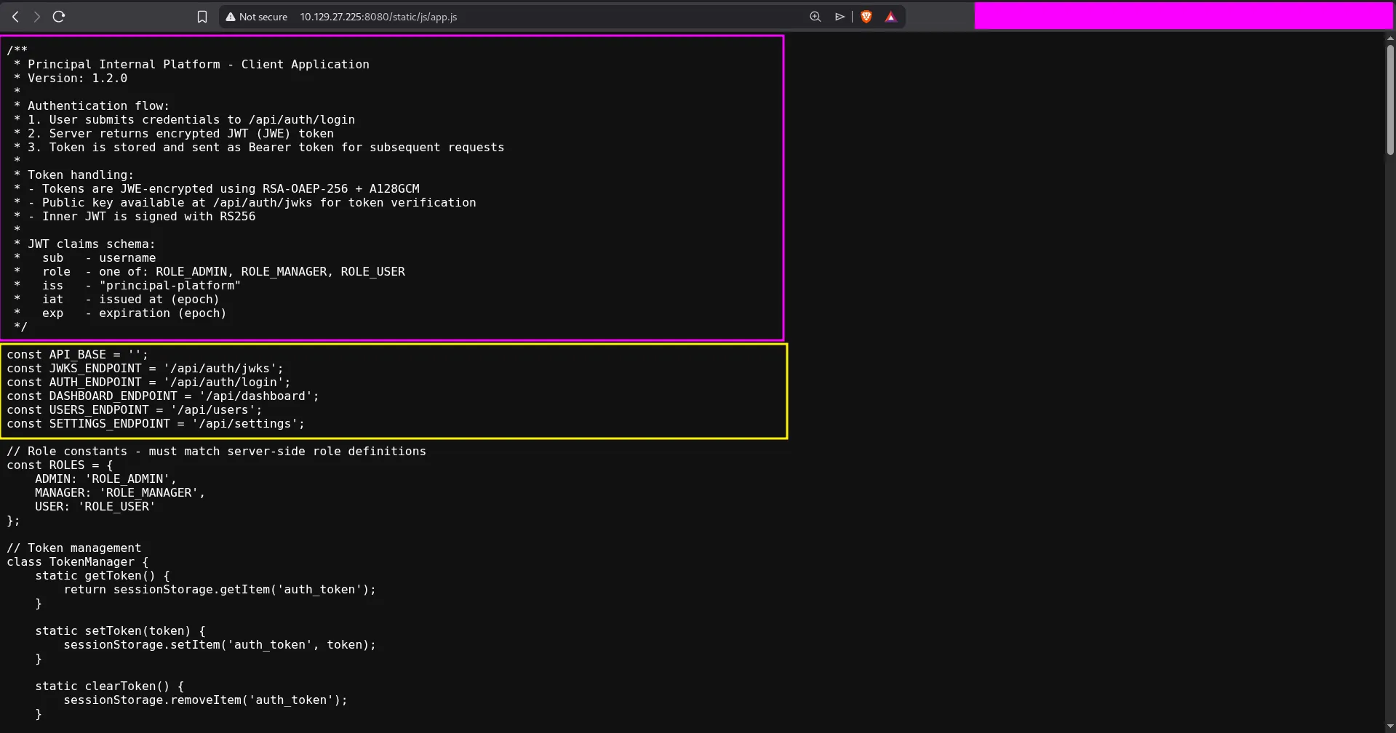The image size is (1396, 733).
Task: Click the 'JWT claims schema:' comment line
Action: click(91, 244)
